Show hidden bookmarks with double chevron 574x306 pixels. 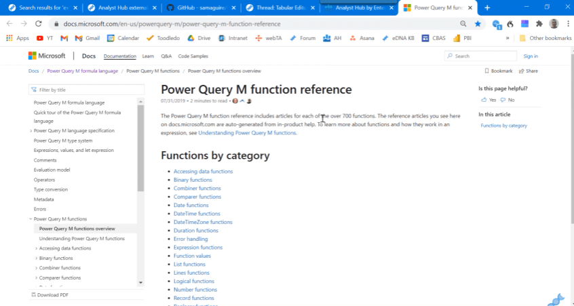click(x=508, y=38)
